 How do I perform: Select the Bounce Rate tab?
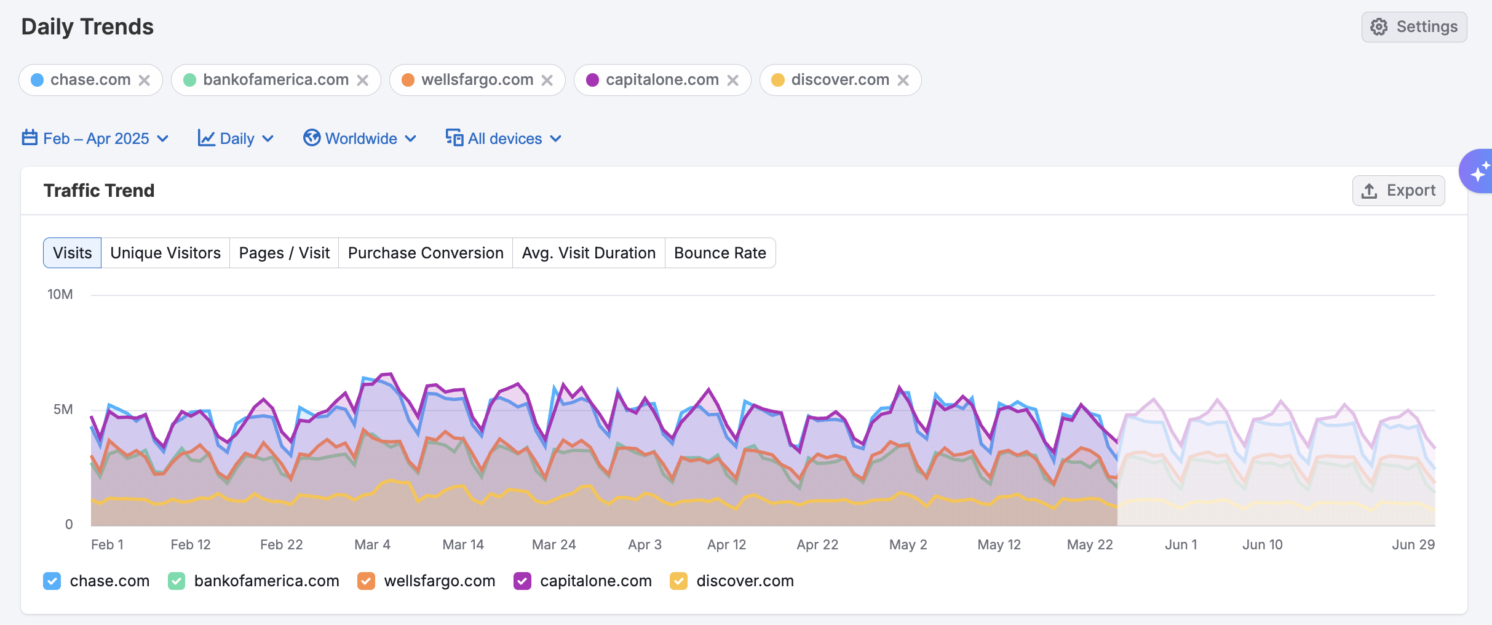(720, 253)
